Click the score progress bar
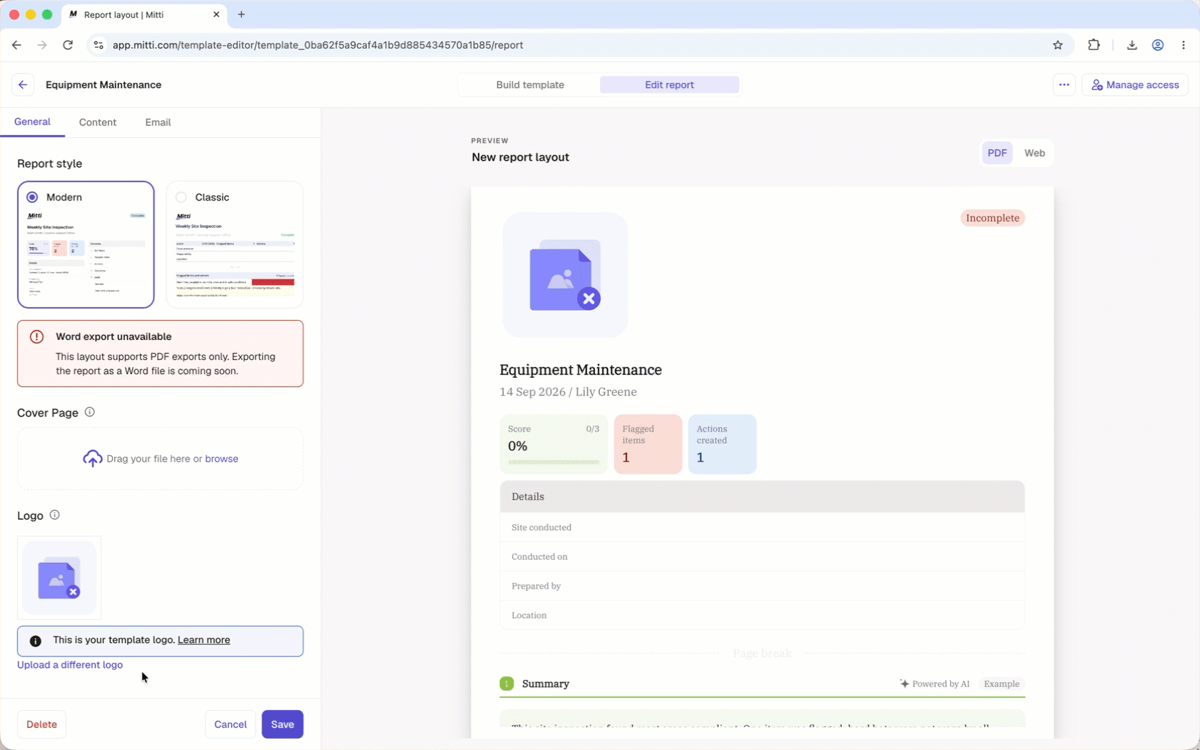 click(554, 462)
